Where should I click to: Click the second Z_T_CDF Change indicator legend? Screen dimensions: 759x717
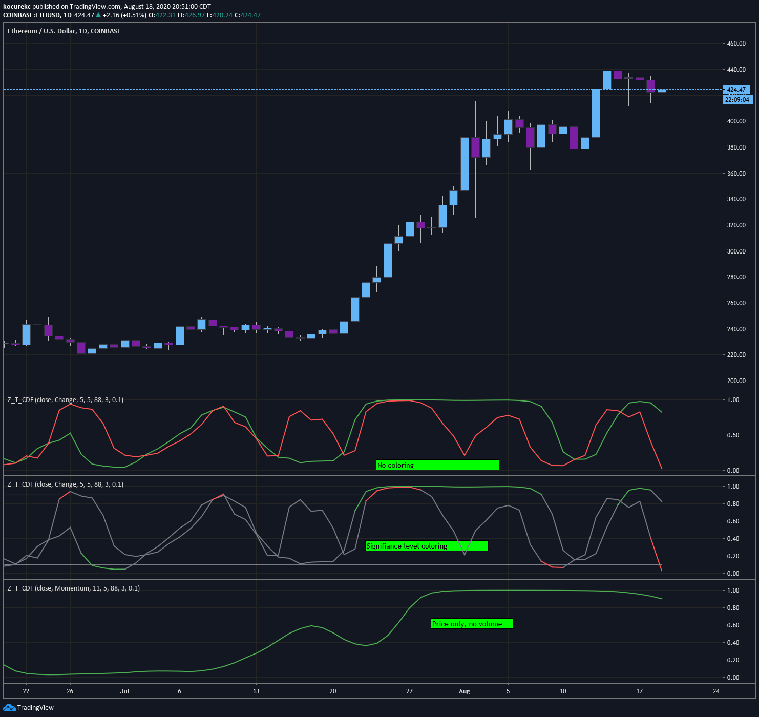tap(66, 484)
